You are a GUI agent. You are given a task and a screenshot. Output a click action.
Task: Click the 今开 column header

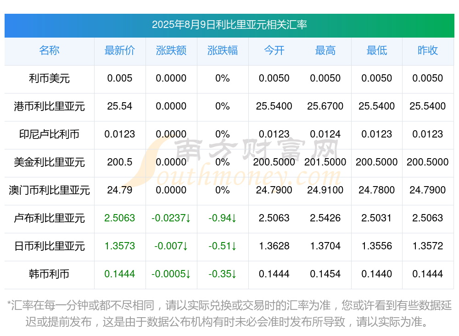[274, 50]
